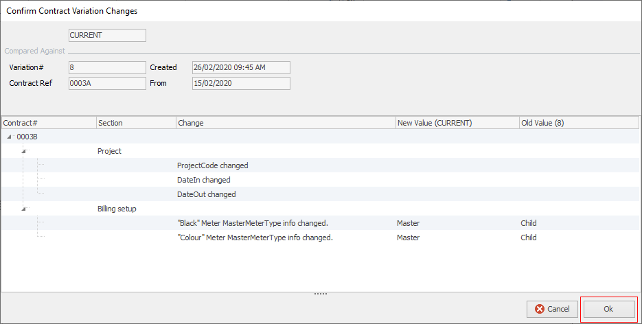Collapse the Billing setup section
This screenshot has width=642, height=324.
(25, 209)
